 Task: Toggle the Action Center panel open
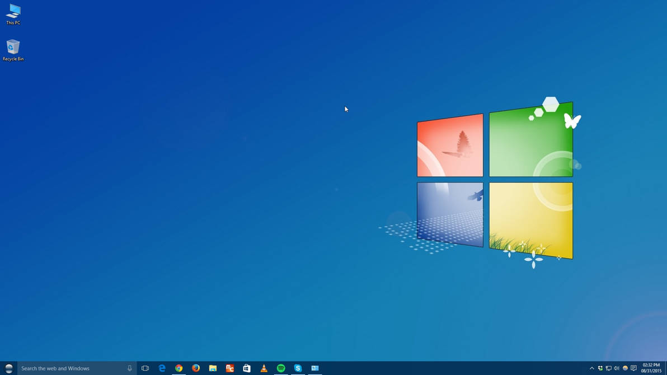[x=633, y=368]
